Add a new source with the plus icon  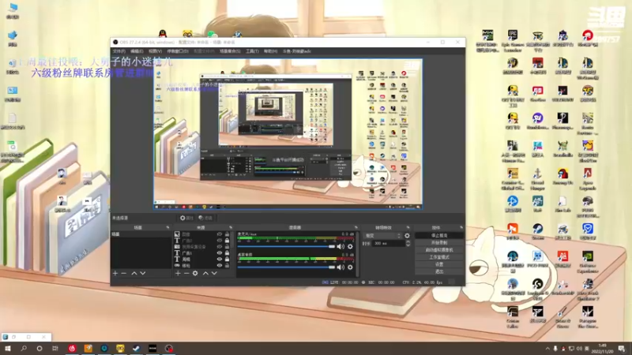(x=178, y=273)
